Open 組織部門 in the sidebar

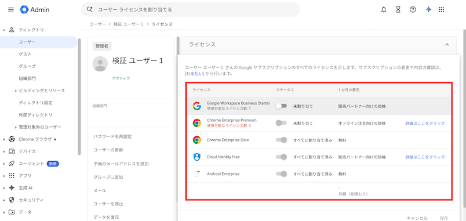(x=27, y=78)
